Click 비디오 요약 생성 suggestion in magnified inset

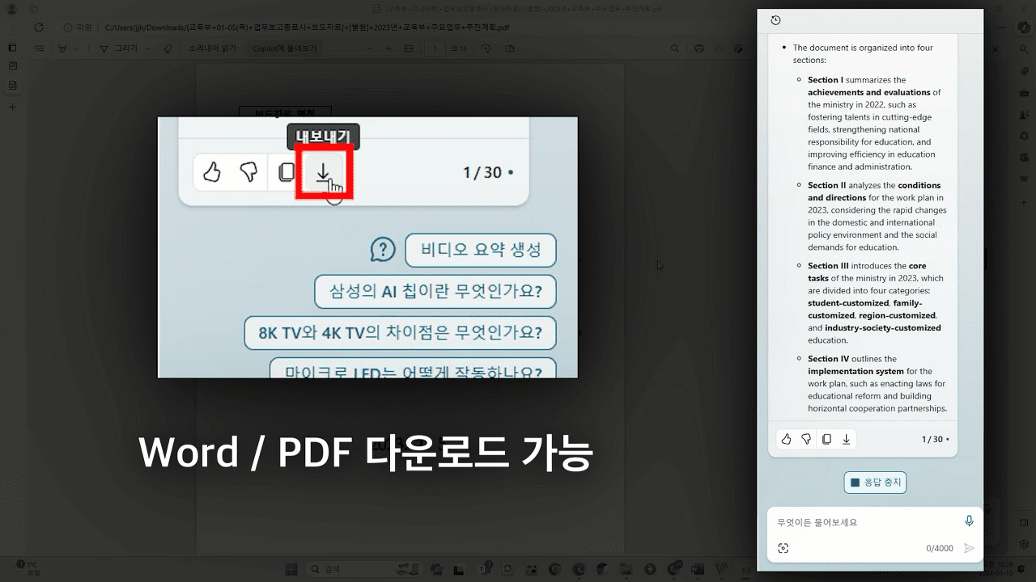pyautogui.click(x=481, y=250)
